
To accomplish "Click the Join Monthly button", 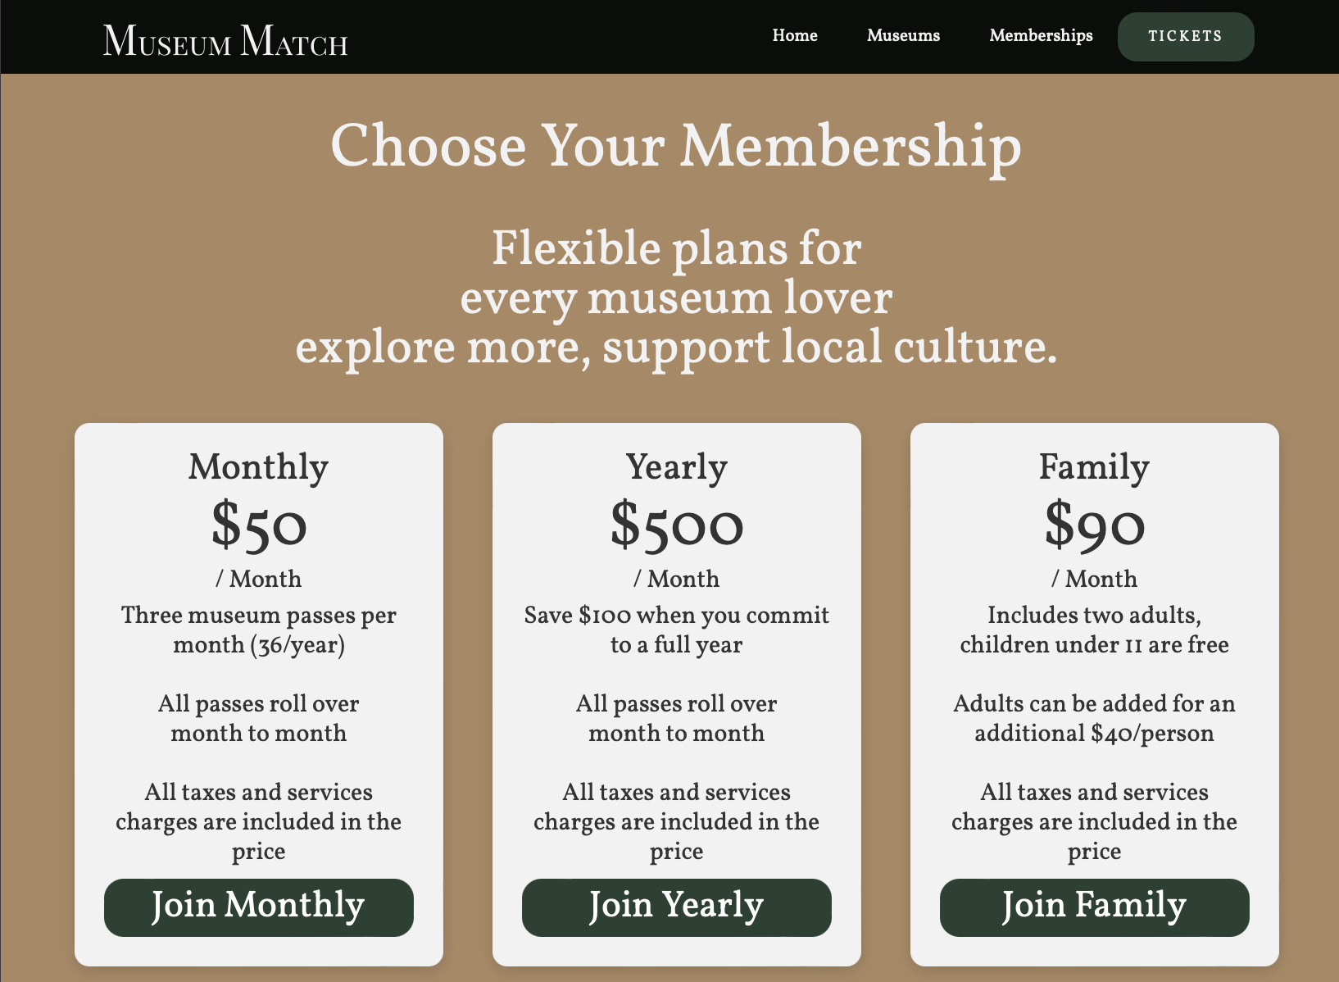I will tap(258, 907).
